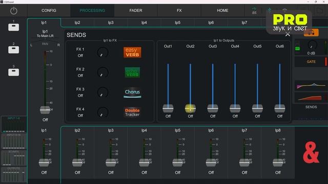Select the Ip7 channel tab at top
This screenshot has height=184, width=328.
pyautogui.click(x=244, y=22)
